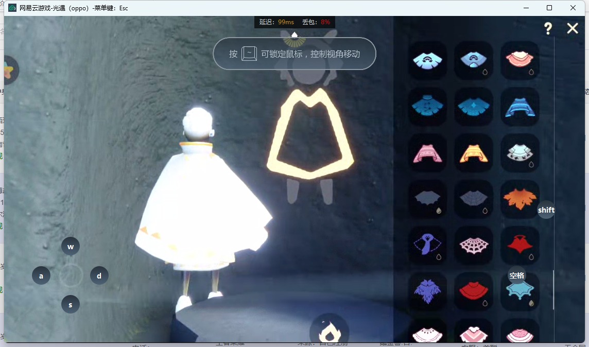Image resolution: width=589 pixels, height=347 pixels.
Task: Click the NetEase cloud gaming title icon
Action: (x=12, y=8)
